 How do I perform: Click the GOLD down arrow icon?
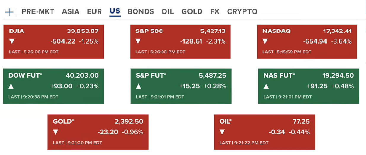(x=55, y=132)
